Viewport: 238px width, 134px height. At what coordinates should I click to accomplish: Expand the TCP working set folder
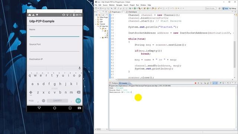coord(96,20)
